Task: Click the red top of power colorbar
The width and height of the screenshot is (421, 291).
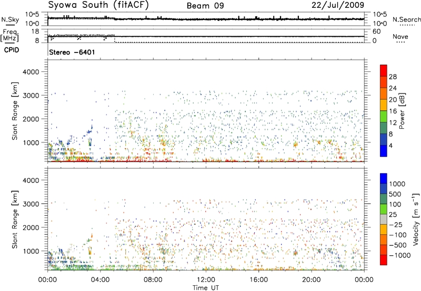Action: click(384, 70)
